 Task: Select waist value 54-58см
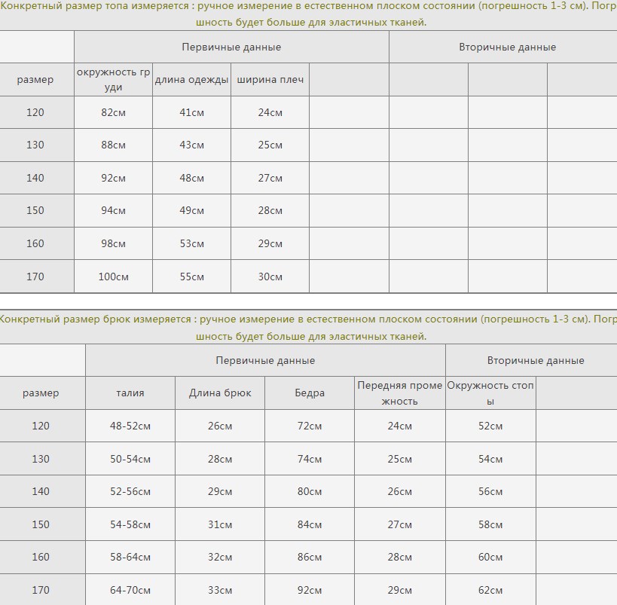(130, 524)
